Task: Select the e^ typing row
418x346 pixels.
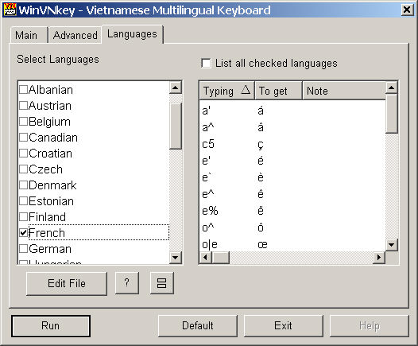Action: point(292,194)
